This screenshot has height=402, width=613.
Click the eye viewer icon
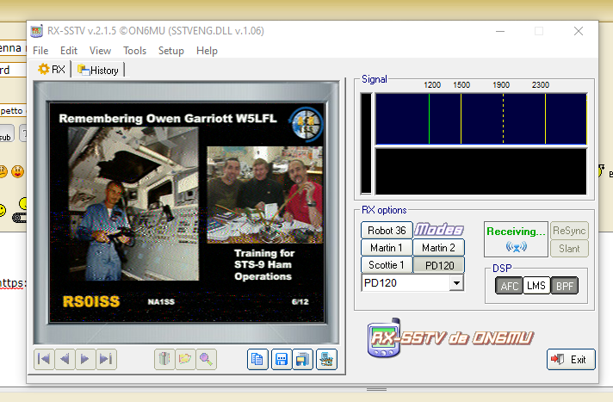(x=326, y=359)
